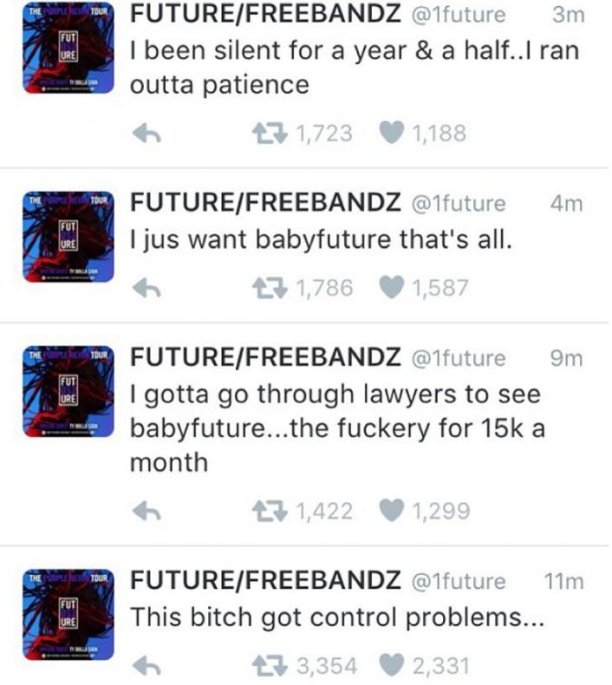Reply to the "jus want babyfuture" tweet
This screenshot has width=612, height=685.
coord(148,289)
